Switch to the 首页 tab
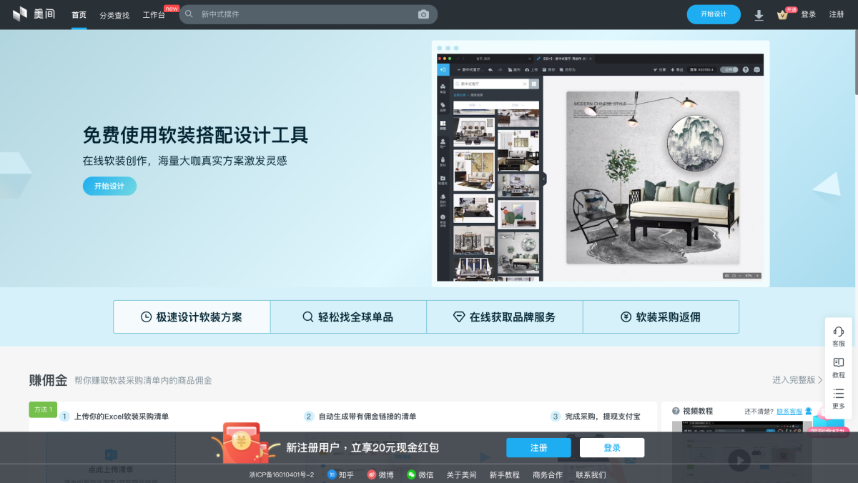The height and width of the screenshot is (483, 858). (79, 14)
